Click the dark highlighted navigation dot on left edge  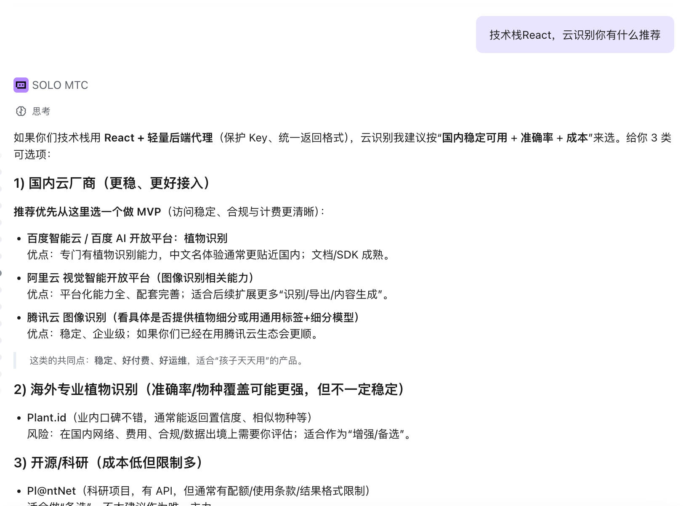pyautogui.click(x=1, y=274)
